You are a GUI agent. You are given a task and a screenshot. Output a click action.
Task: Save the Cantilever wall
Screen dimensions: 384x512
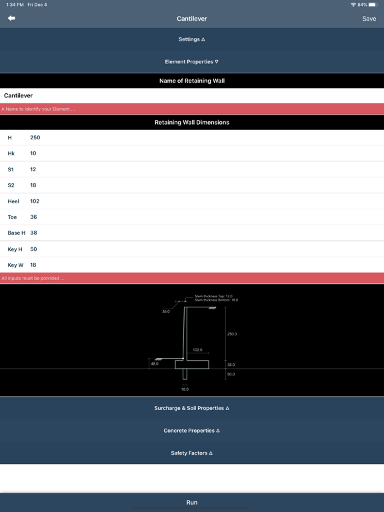coord(369,19)
